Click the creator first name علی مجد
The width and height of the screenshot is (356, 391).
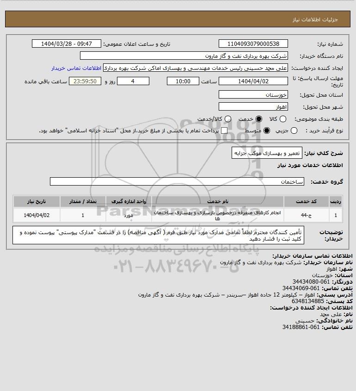pos(331,314)
